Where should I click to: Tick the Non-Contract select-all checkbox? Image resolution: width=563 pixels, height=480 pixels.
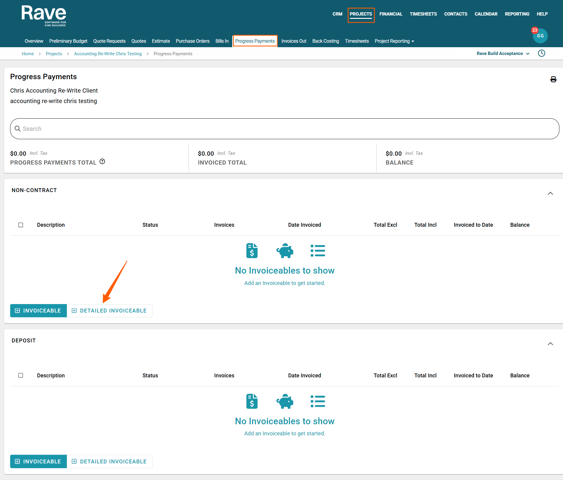pyautogui.click(x=21, y=225)
